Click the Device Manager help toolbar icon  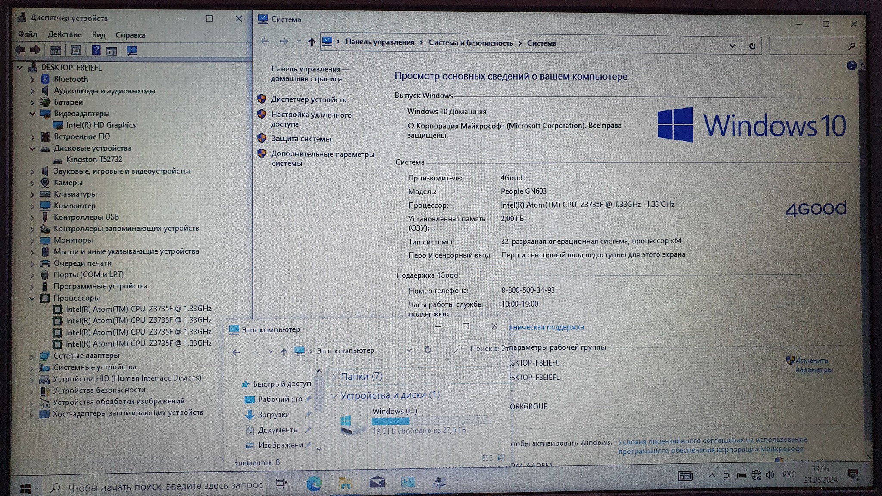point(96,50)
